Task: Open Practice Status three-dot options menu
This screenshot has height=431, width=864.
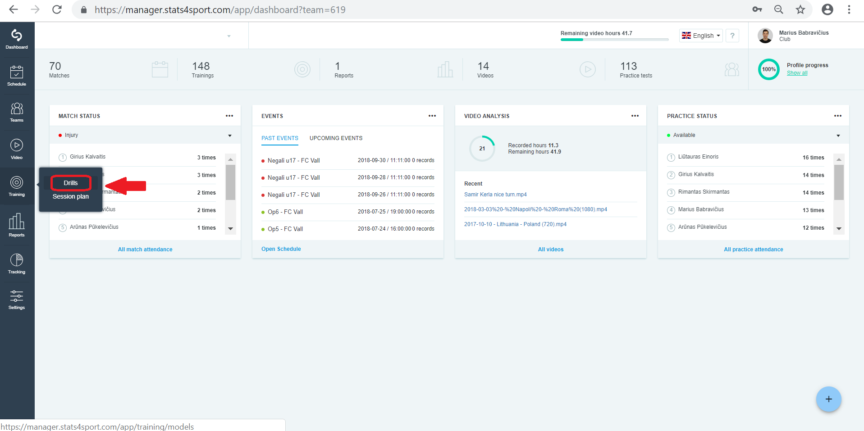Action: click(x=838, y=116)
